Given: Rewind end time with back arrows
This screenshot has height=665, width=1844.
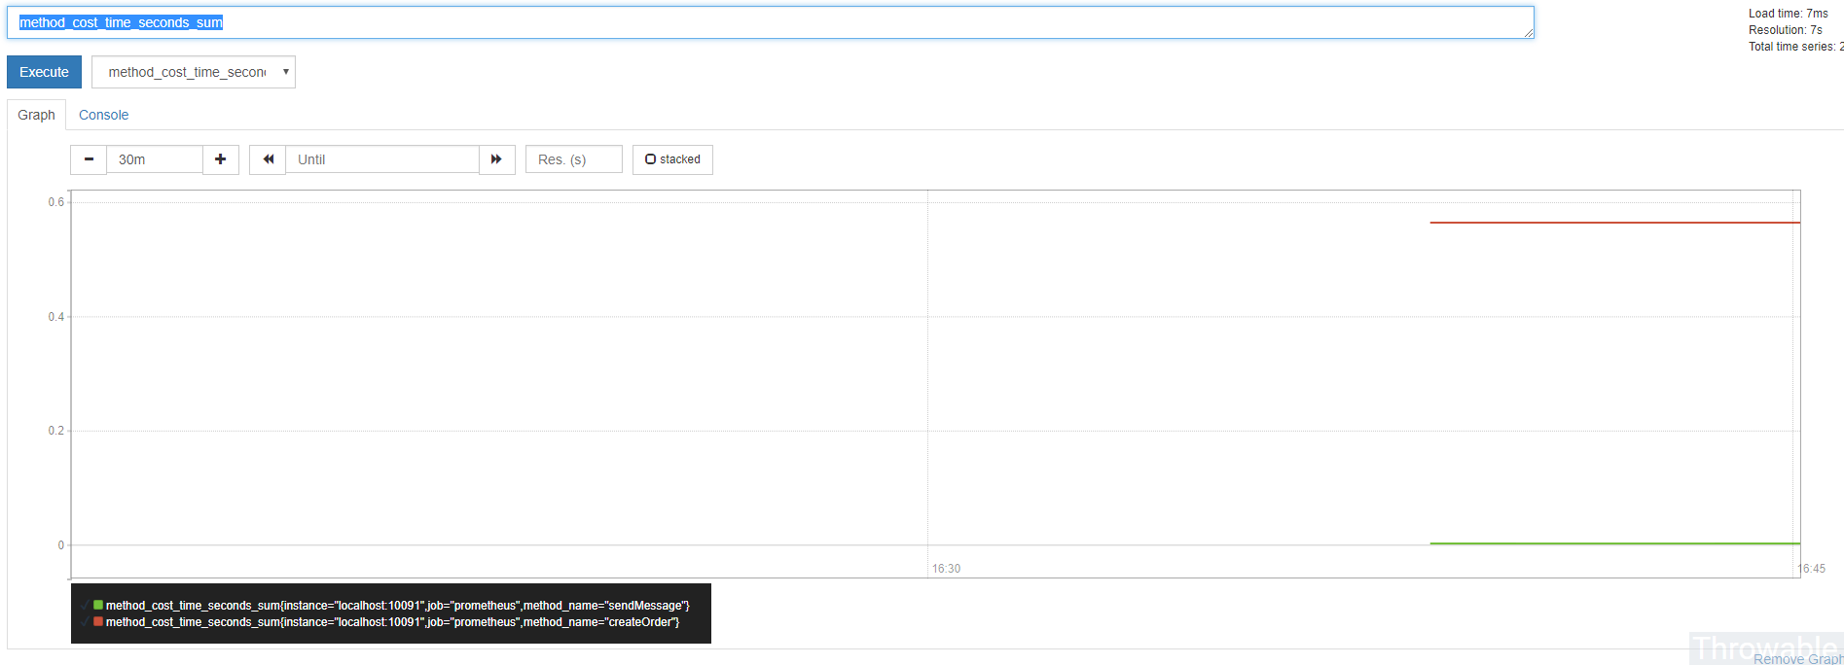Looking at the screenshot, I should 268,159.
